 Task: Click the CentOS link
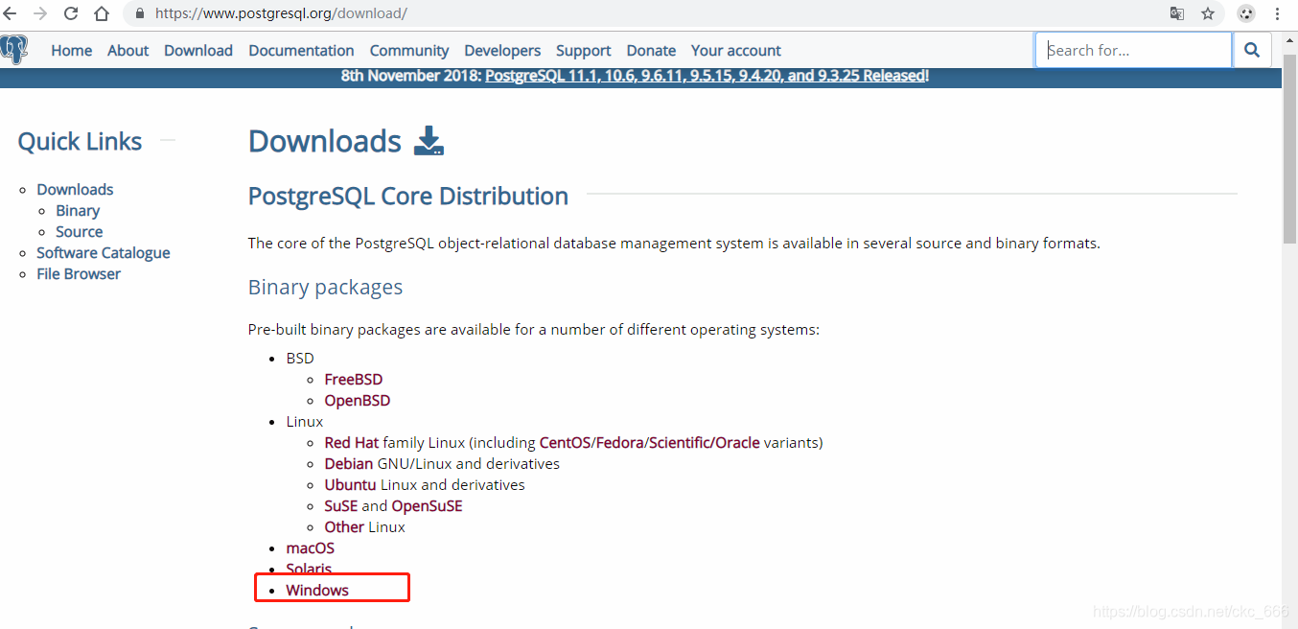coord(566,443)
